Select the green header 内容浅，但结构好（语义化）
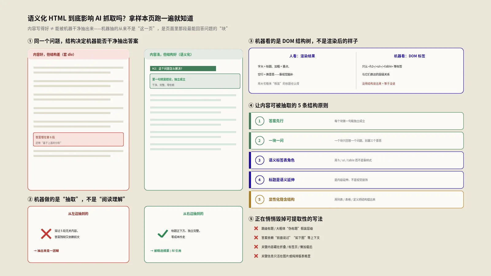The width and height of the screenshot is (491, 276). point(193,55)
